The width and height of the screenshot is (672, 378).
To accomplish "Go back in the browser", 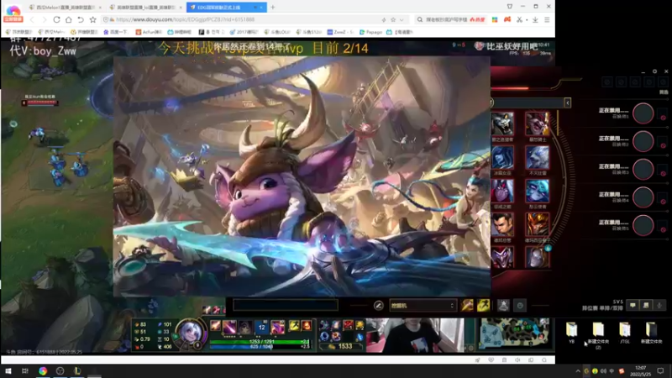I will tap(32, 19).
